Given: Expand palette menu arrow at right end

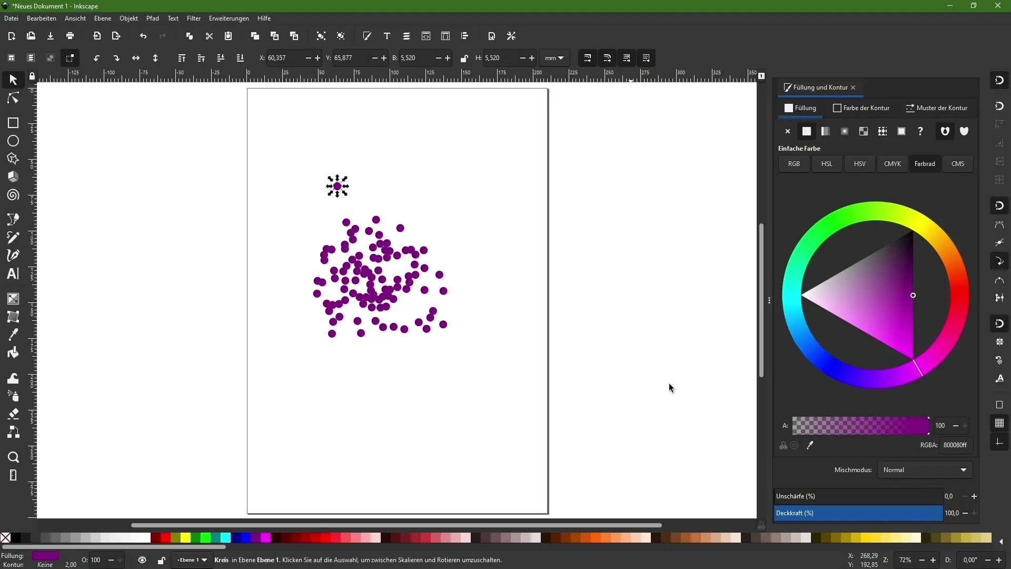Looking at the screenshot, I should 1001,542.
